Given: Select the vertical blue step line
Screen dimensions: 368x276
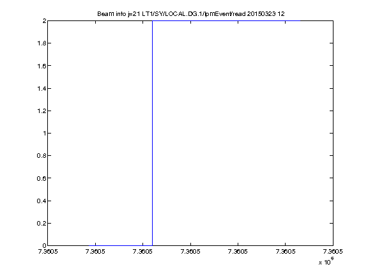Looking at the screenshot, I should pos(152,133).
